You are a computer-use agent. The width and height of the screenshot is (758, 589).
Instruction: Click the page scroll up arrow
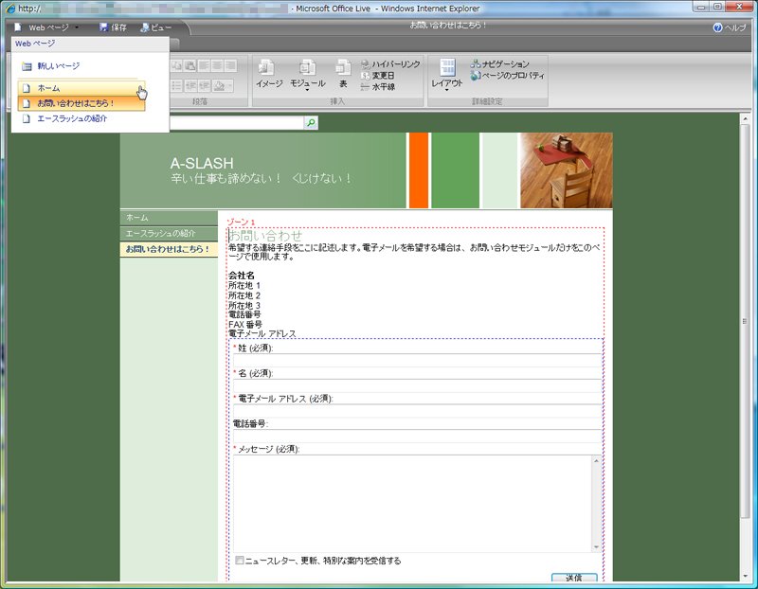coord(745,119)
